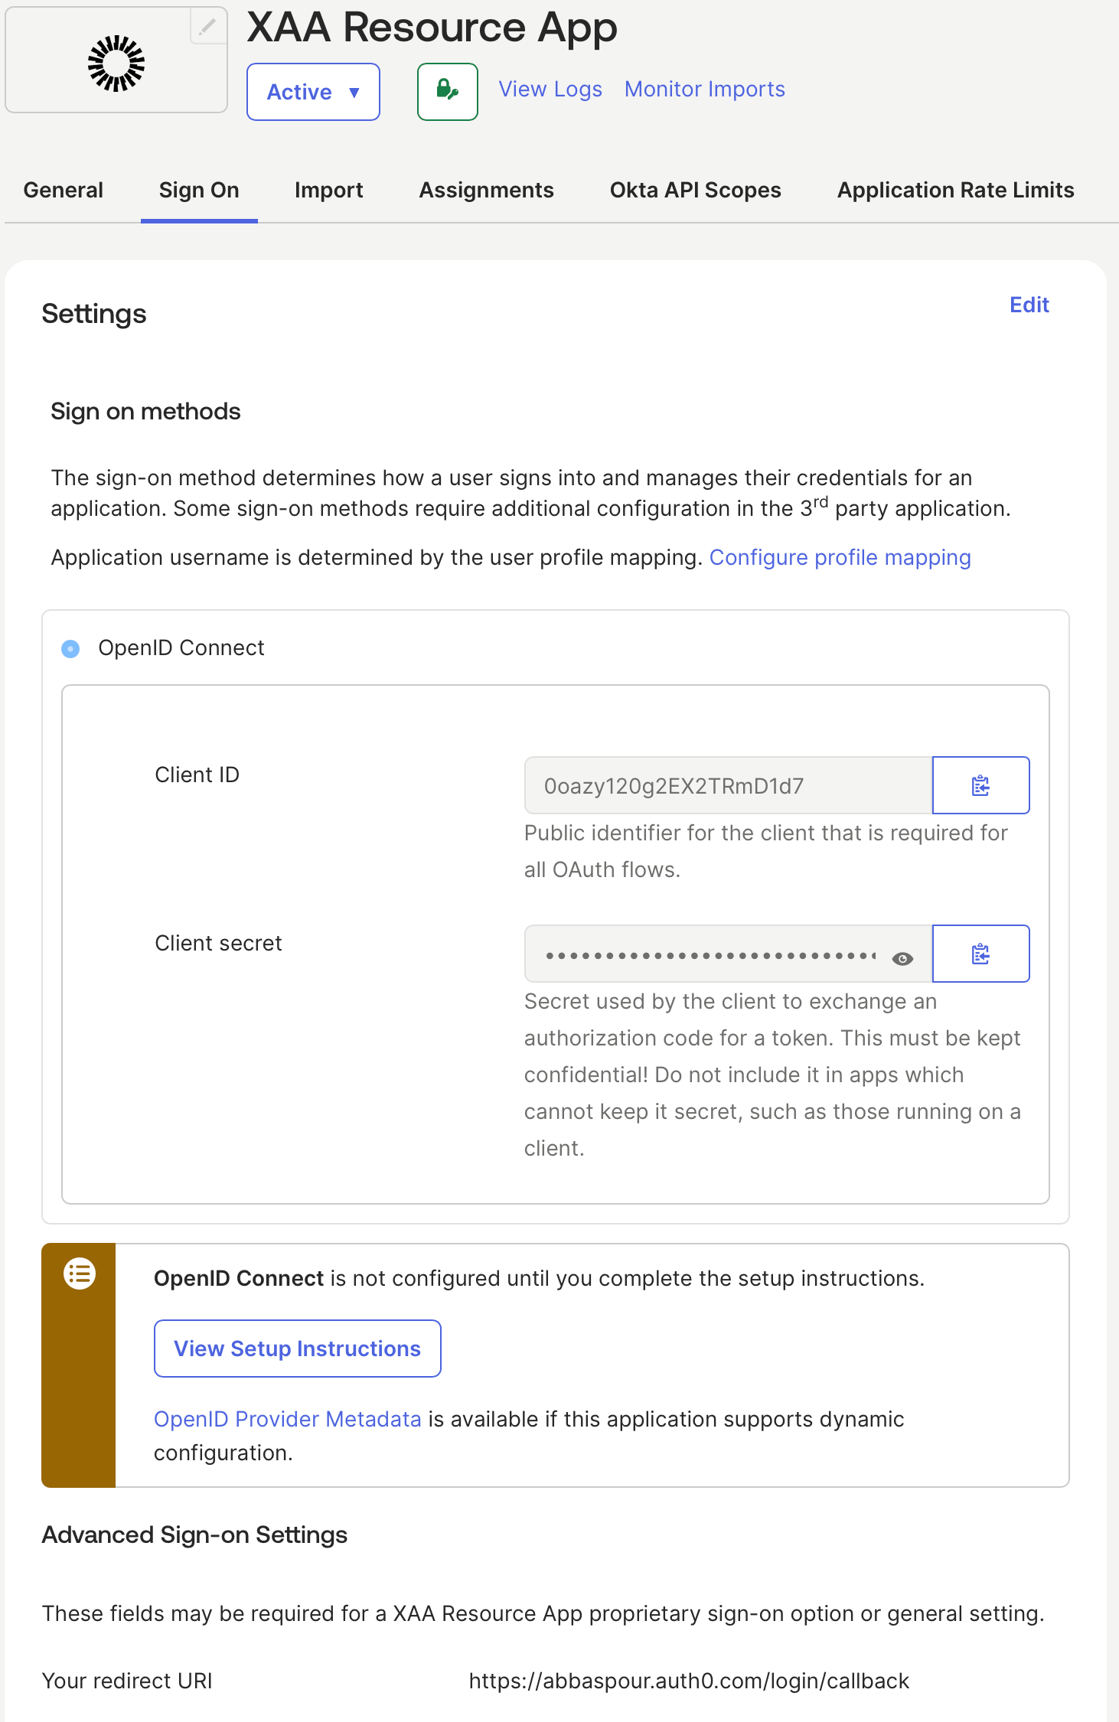Open the Assignments tab
Screen dimensions: 1119x1722
pos(487,190)
